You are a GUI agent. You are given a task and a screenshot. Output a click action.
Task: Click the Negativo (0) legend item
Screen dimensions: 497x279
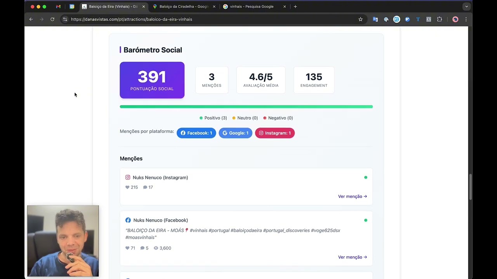point(278,118)
